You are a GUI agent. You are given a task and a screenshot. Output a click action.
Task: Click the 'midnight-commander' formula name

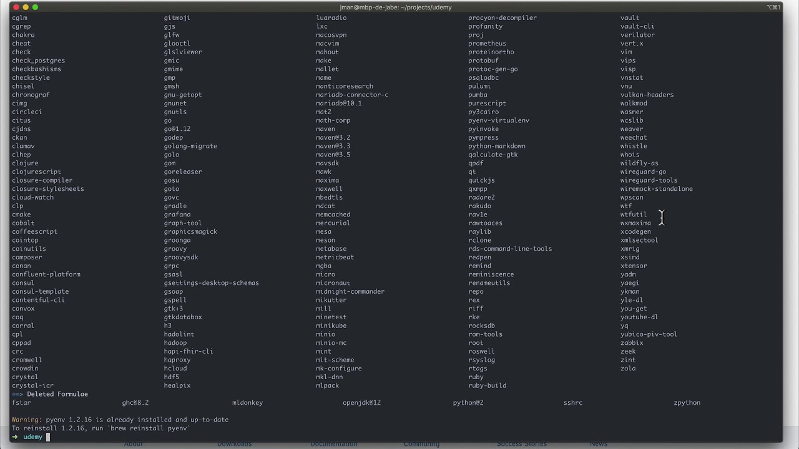[350, 291]
